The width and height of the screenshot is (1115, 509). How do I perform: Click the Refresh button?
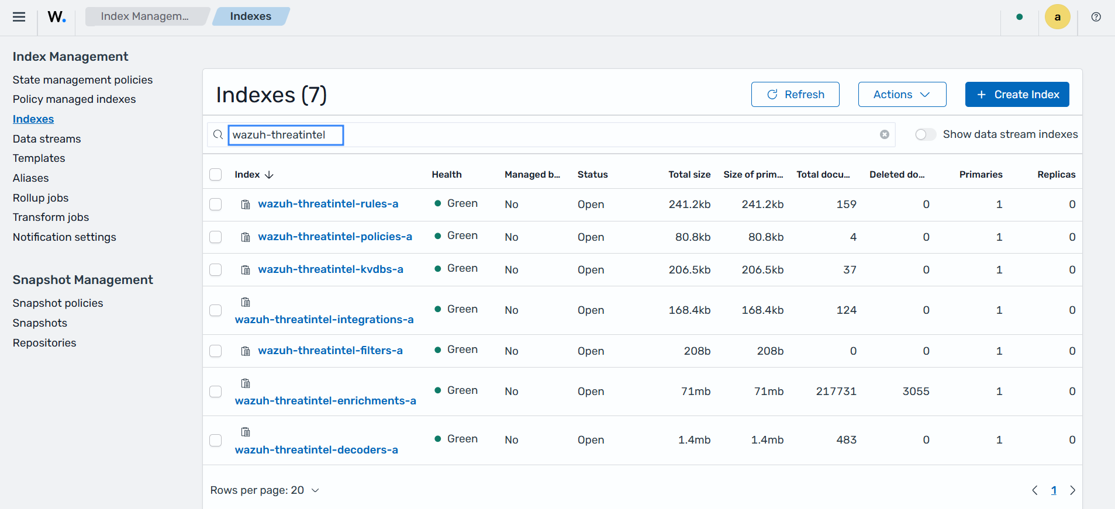[x=795, y=95]
